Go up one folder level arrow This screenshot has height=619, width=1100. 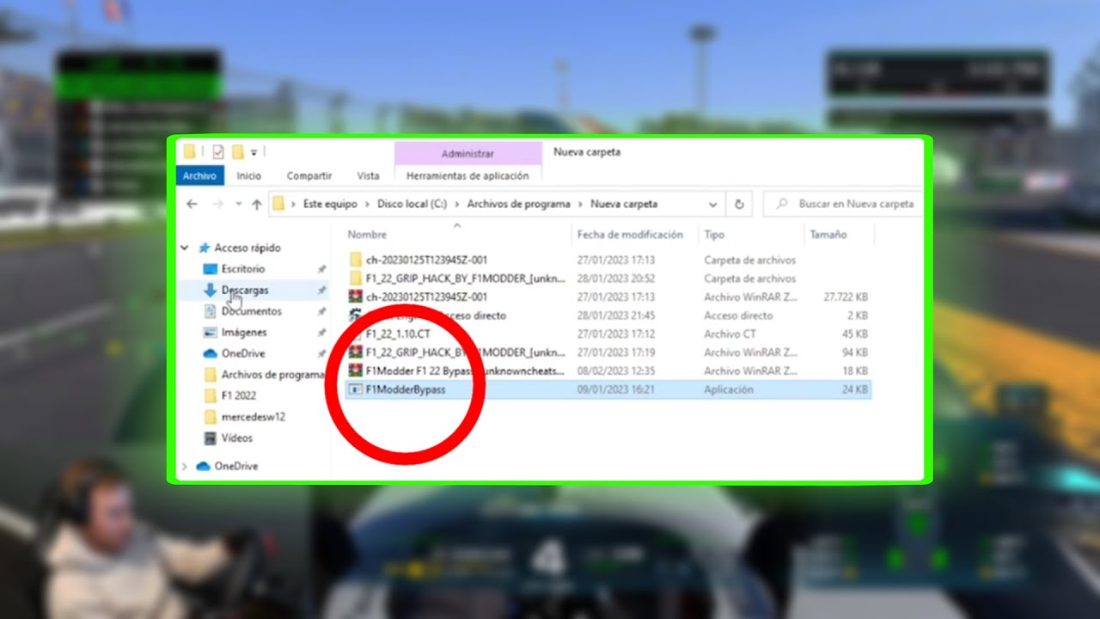click(x=256, y=205)
